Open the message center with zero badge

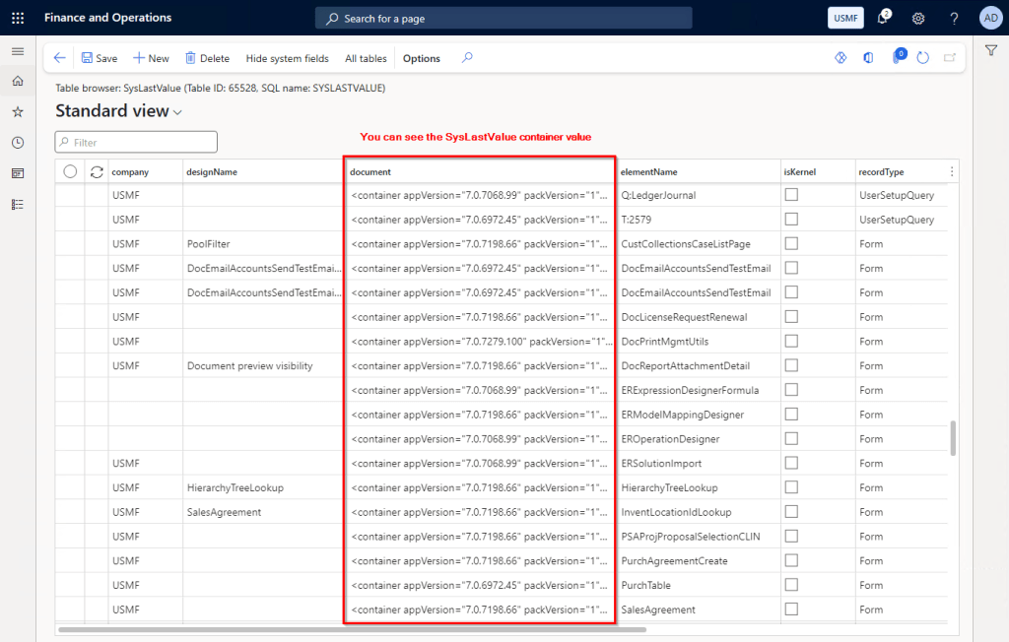tap(898, 58)
